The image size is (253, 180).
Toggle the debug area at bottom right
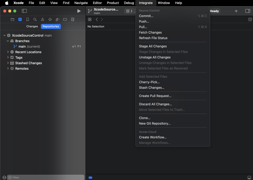249,178
